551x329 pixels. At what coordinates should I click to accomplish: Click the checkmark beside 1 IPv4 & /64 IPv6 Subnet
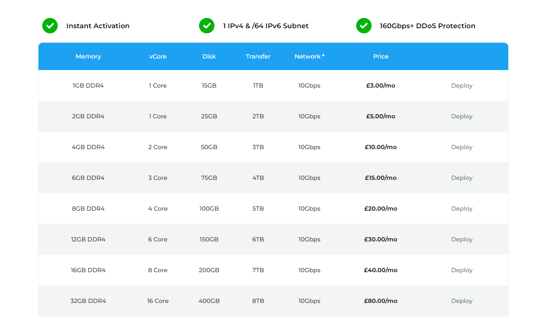[x=207, y=26]
